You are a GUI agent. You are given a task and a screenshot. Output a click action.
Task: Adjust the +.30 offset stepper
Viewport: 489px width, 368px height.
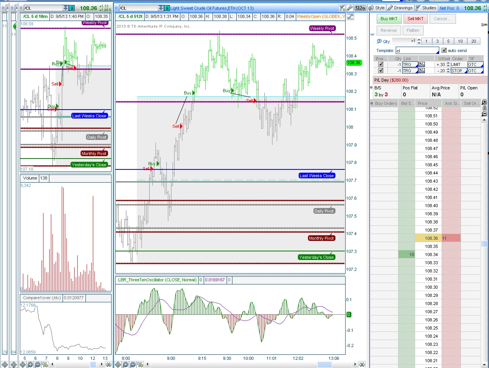pyautogui.click(x=448, y=65)
